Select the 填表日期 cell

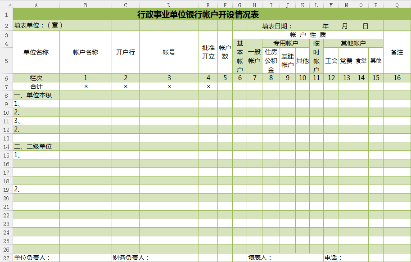[x=277, y=26]
